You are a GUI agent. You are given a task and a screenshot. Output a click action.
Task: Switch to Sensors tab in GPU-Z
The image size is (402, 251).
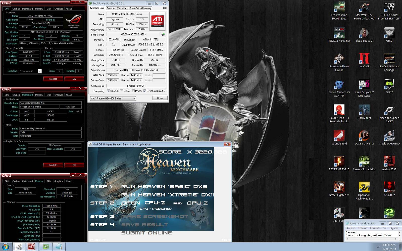[111, 8]
